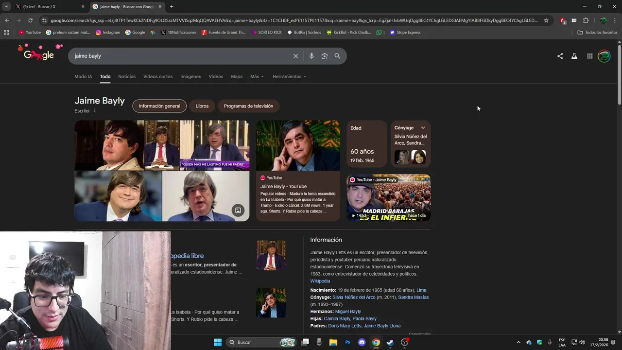Open the tab search dropdown in Chrome
This screenshot has height=350, width=622.
[x=6, y=7]
